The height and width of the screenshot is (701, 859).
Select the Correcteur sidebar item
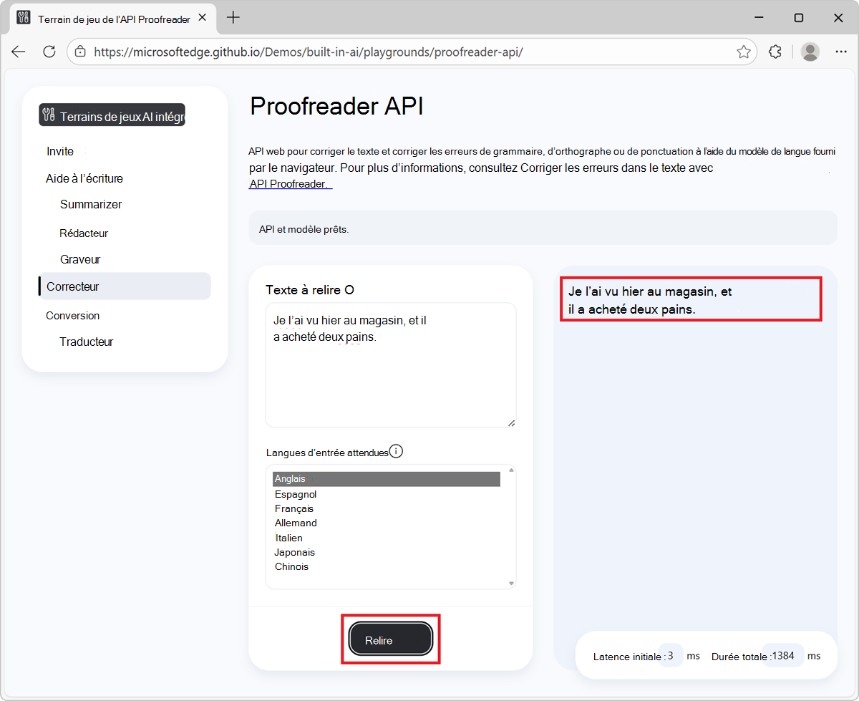tap(125, 286)
